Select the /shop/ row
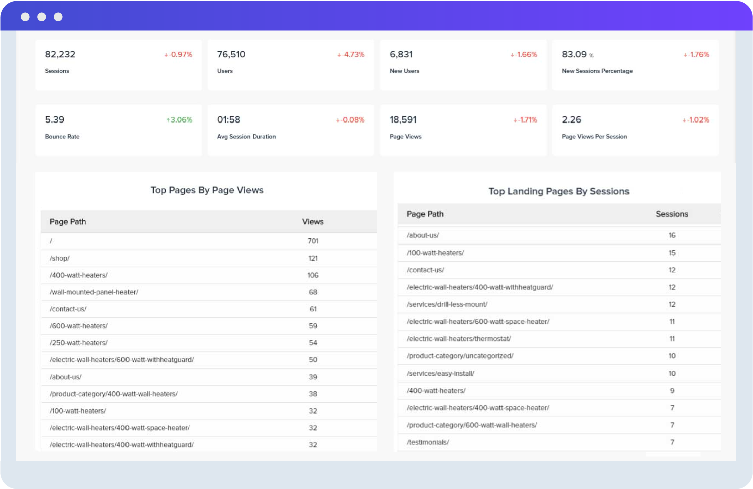Image resolution: width=753 pixels, height=489 pixels. click(209, 258)
